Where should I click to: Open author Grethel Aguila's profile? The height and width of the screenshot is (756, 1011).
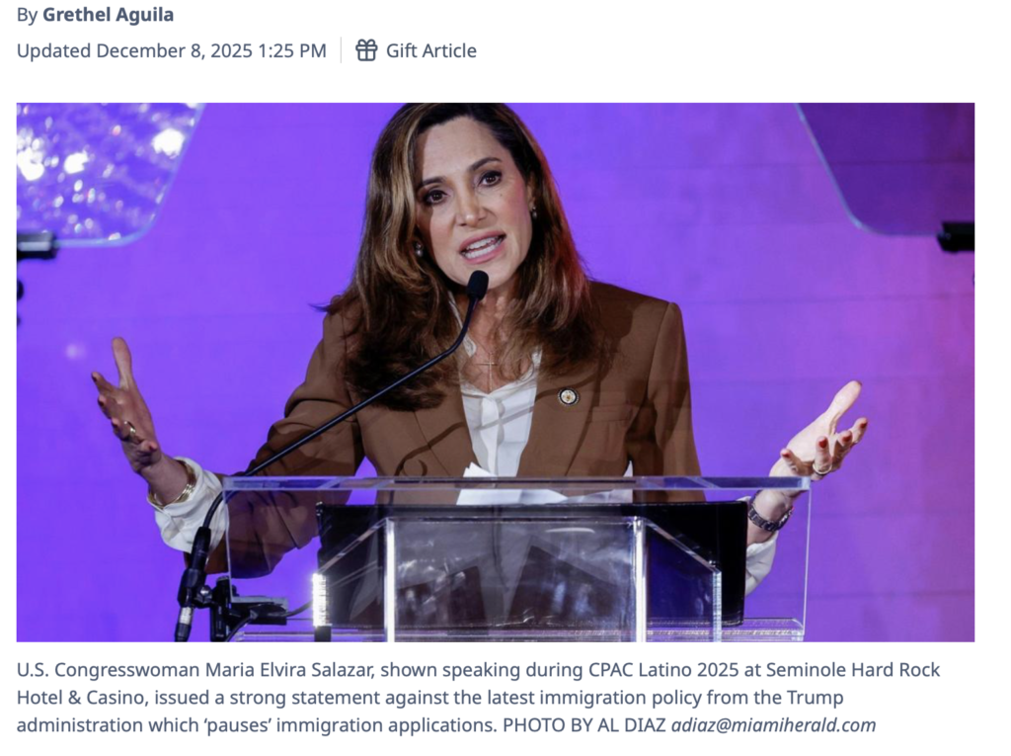coord(109,14)
